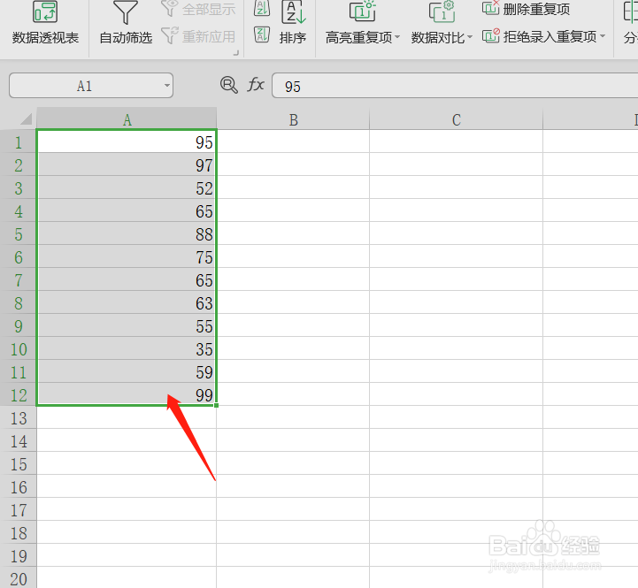This screenshot has width=638, height=588.
Task: Click cell A10 containing 35
Action: pos(127,348)
